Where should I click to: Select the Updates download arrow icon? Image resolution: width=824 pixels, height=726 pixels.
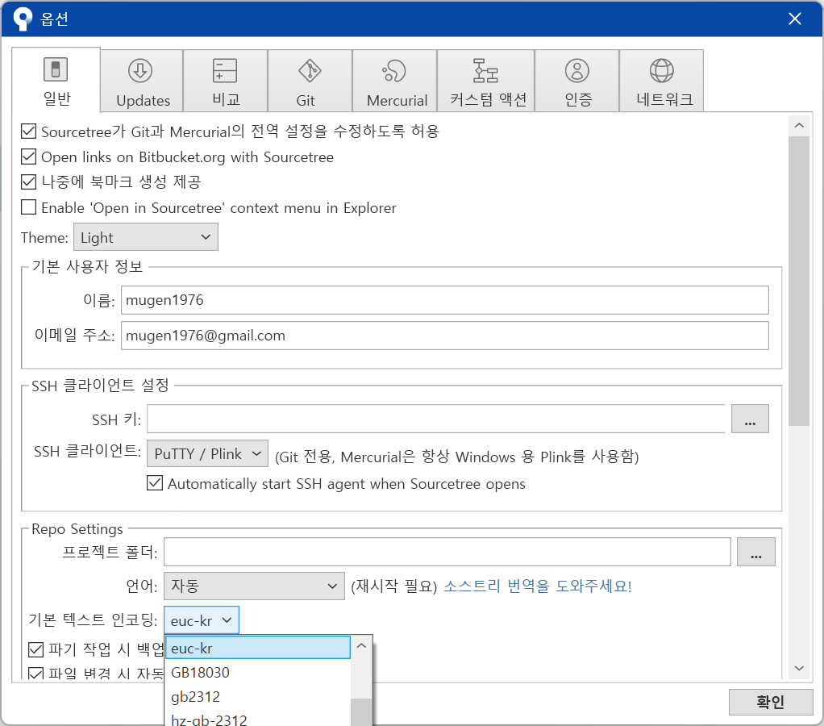pyautogui.click(x=140, y=70)
